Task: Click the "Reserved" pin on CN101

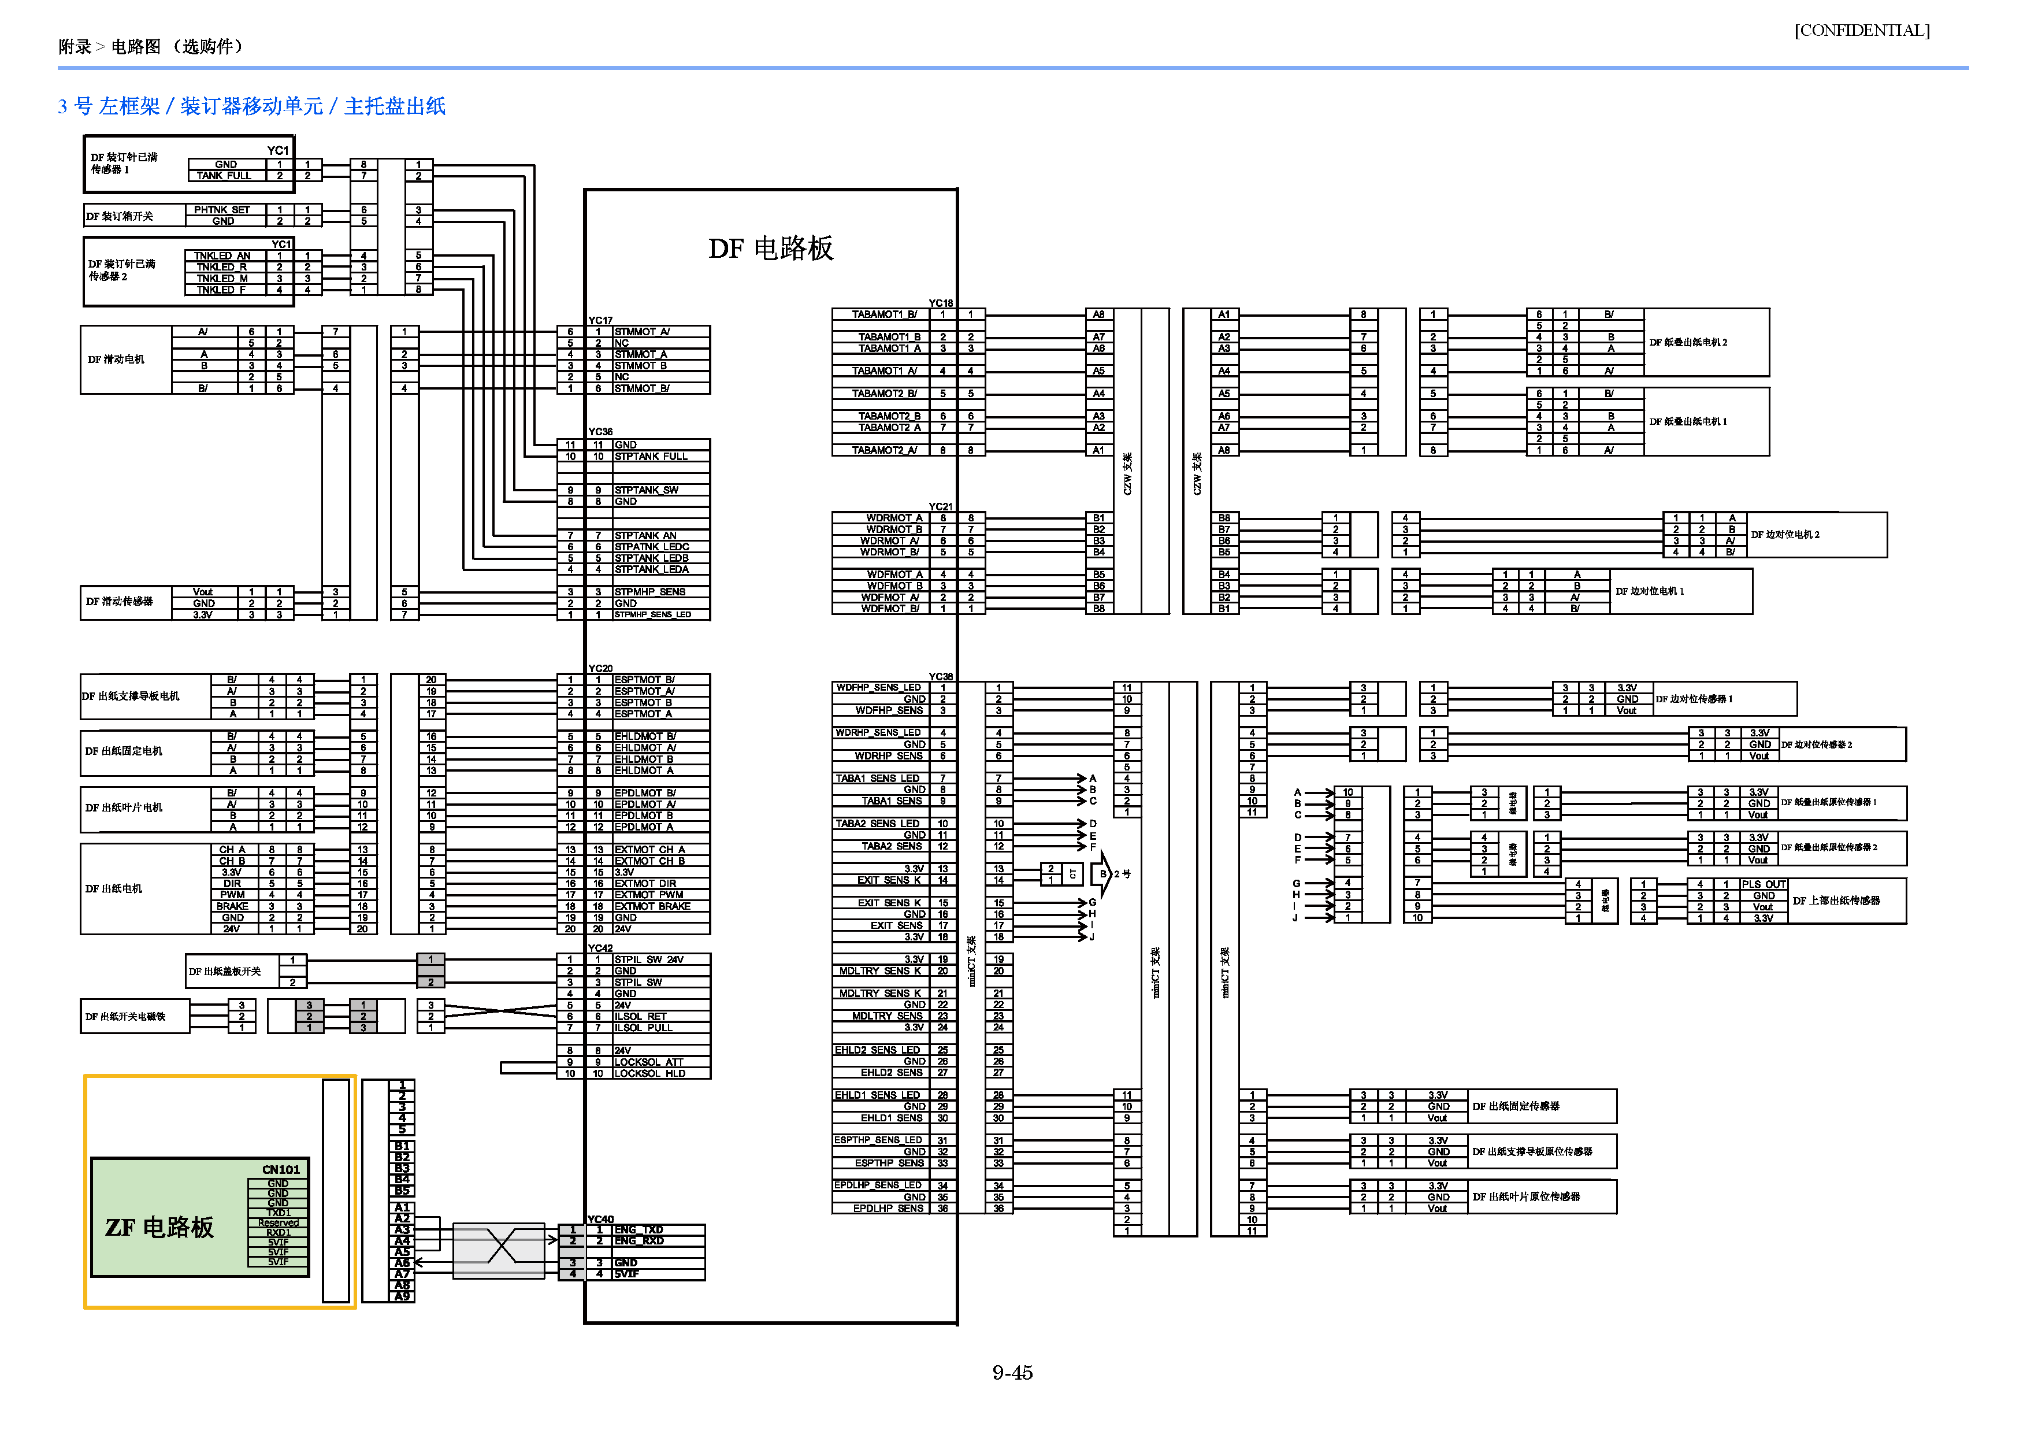Action: pyautogui.click(x=278, y=1223)
